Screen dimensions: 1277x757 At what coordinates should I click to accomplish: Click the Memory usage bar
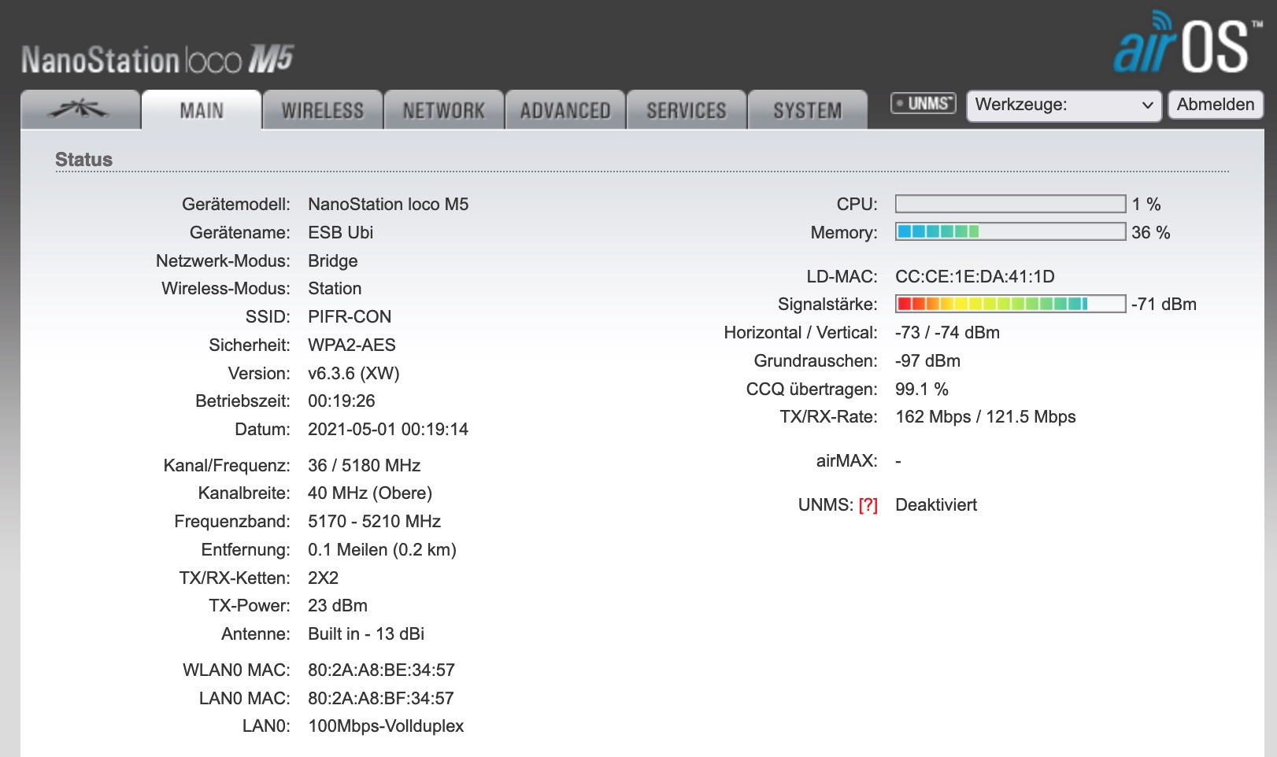[x=1010, y=231]
